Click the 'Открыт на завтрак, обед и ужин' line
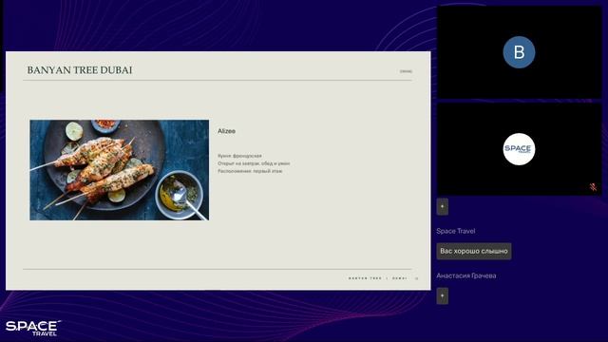Image resolution: width=608 pixels, height=342 pixels. [254, 163]
